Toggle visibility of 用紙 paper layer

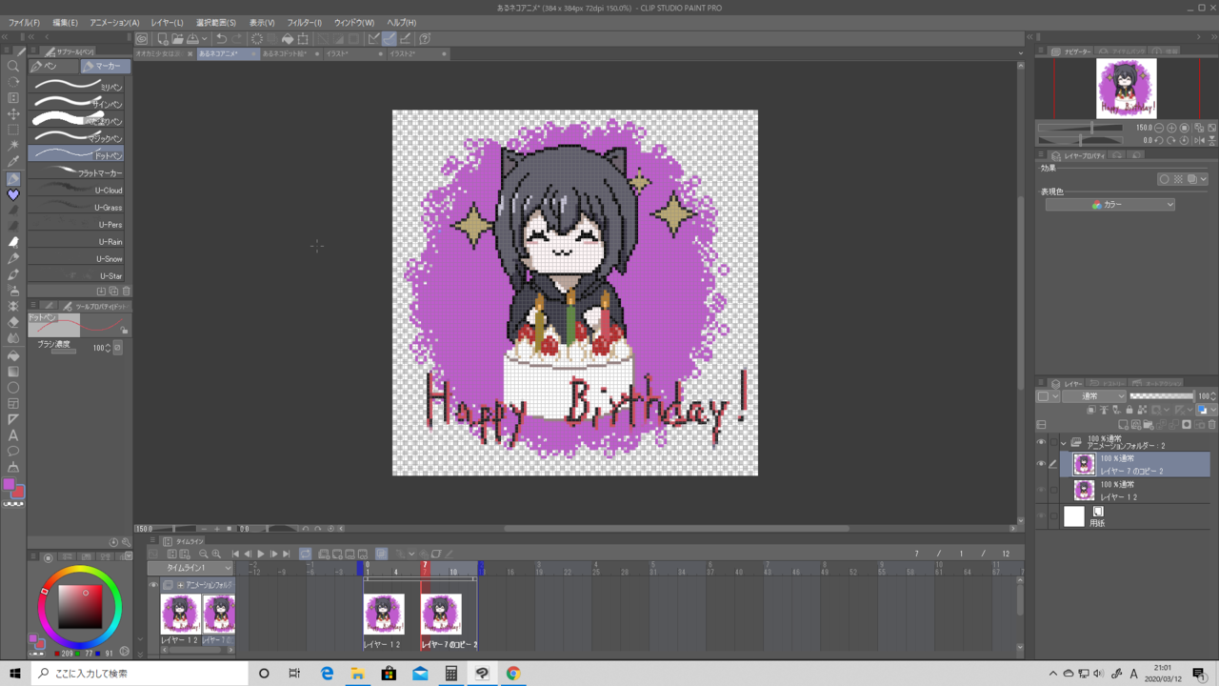pos(1041,516)
